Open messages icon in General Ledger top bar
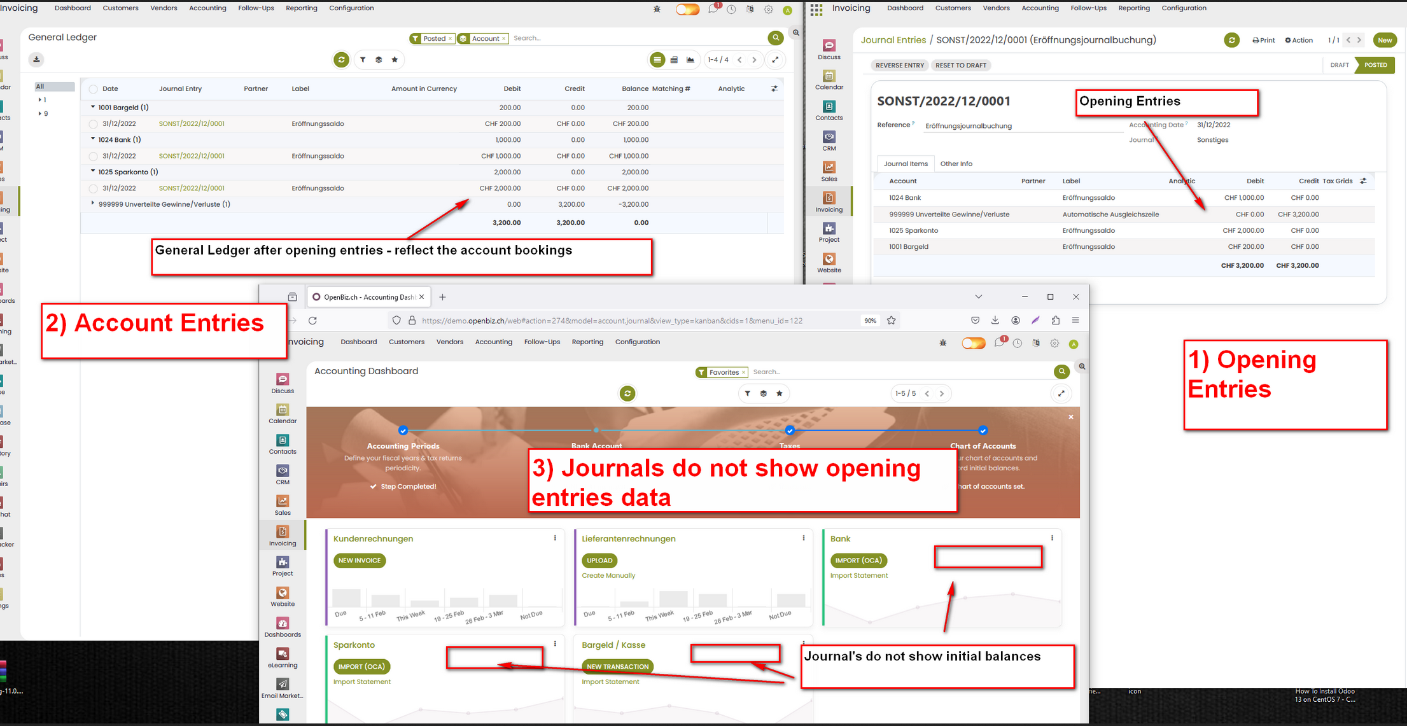Viewport: 1407px width, 726px height. [713, 9]
